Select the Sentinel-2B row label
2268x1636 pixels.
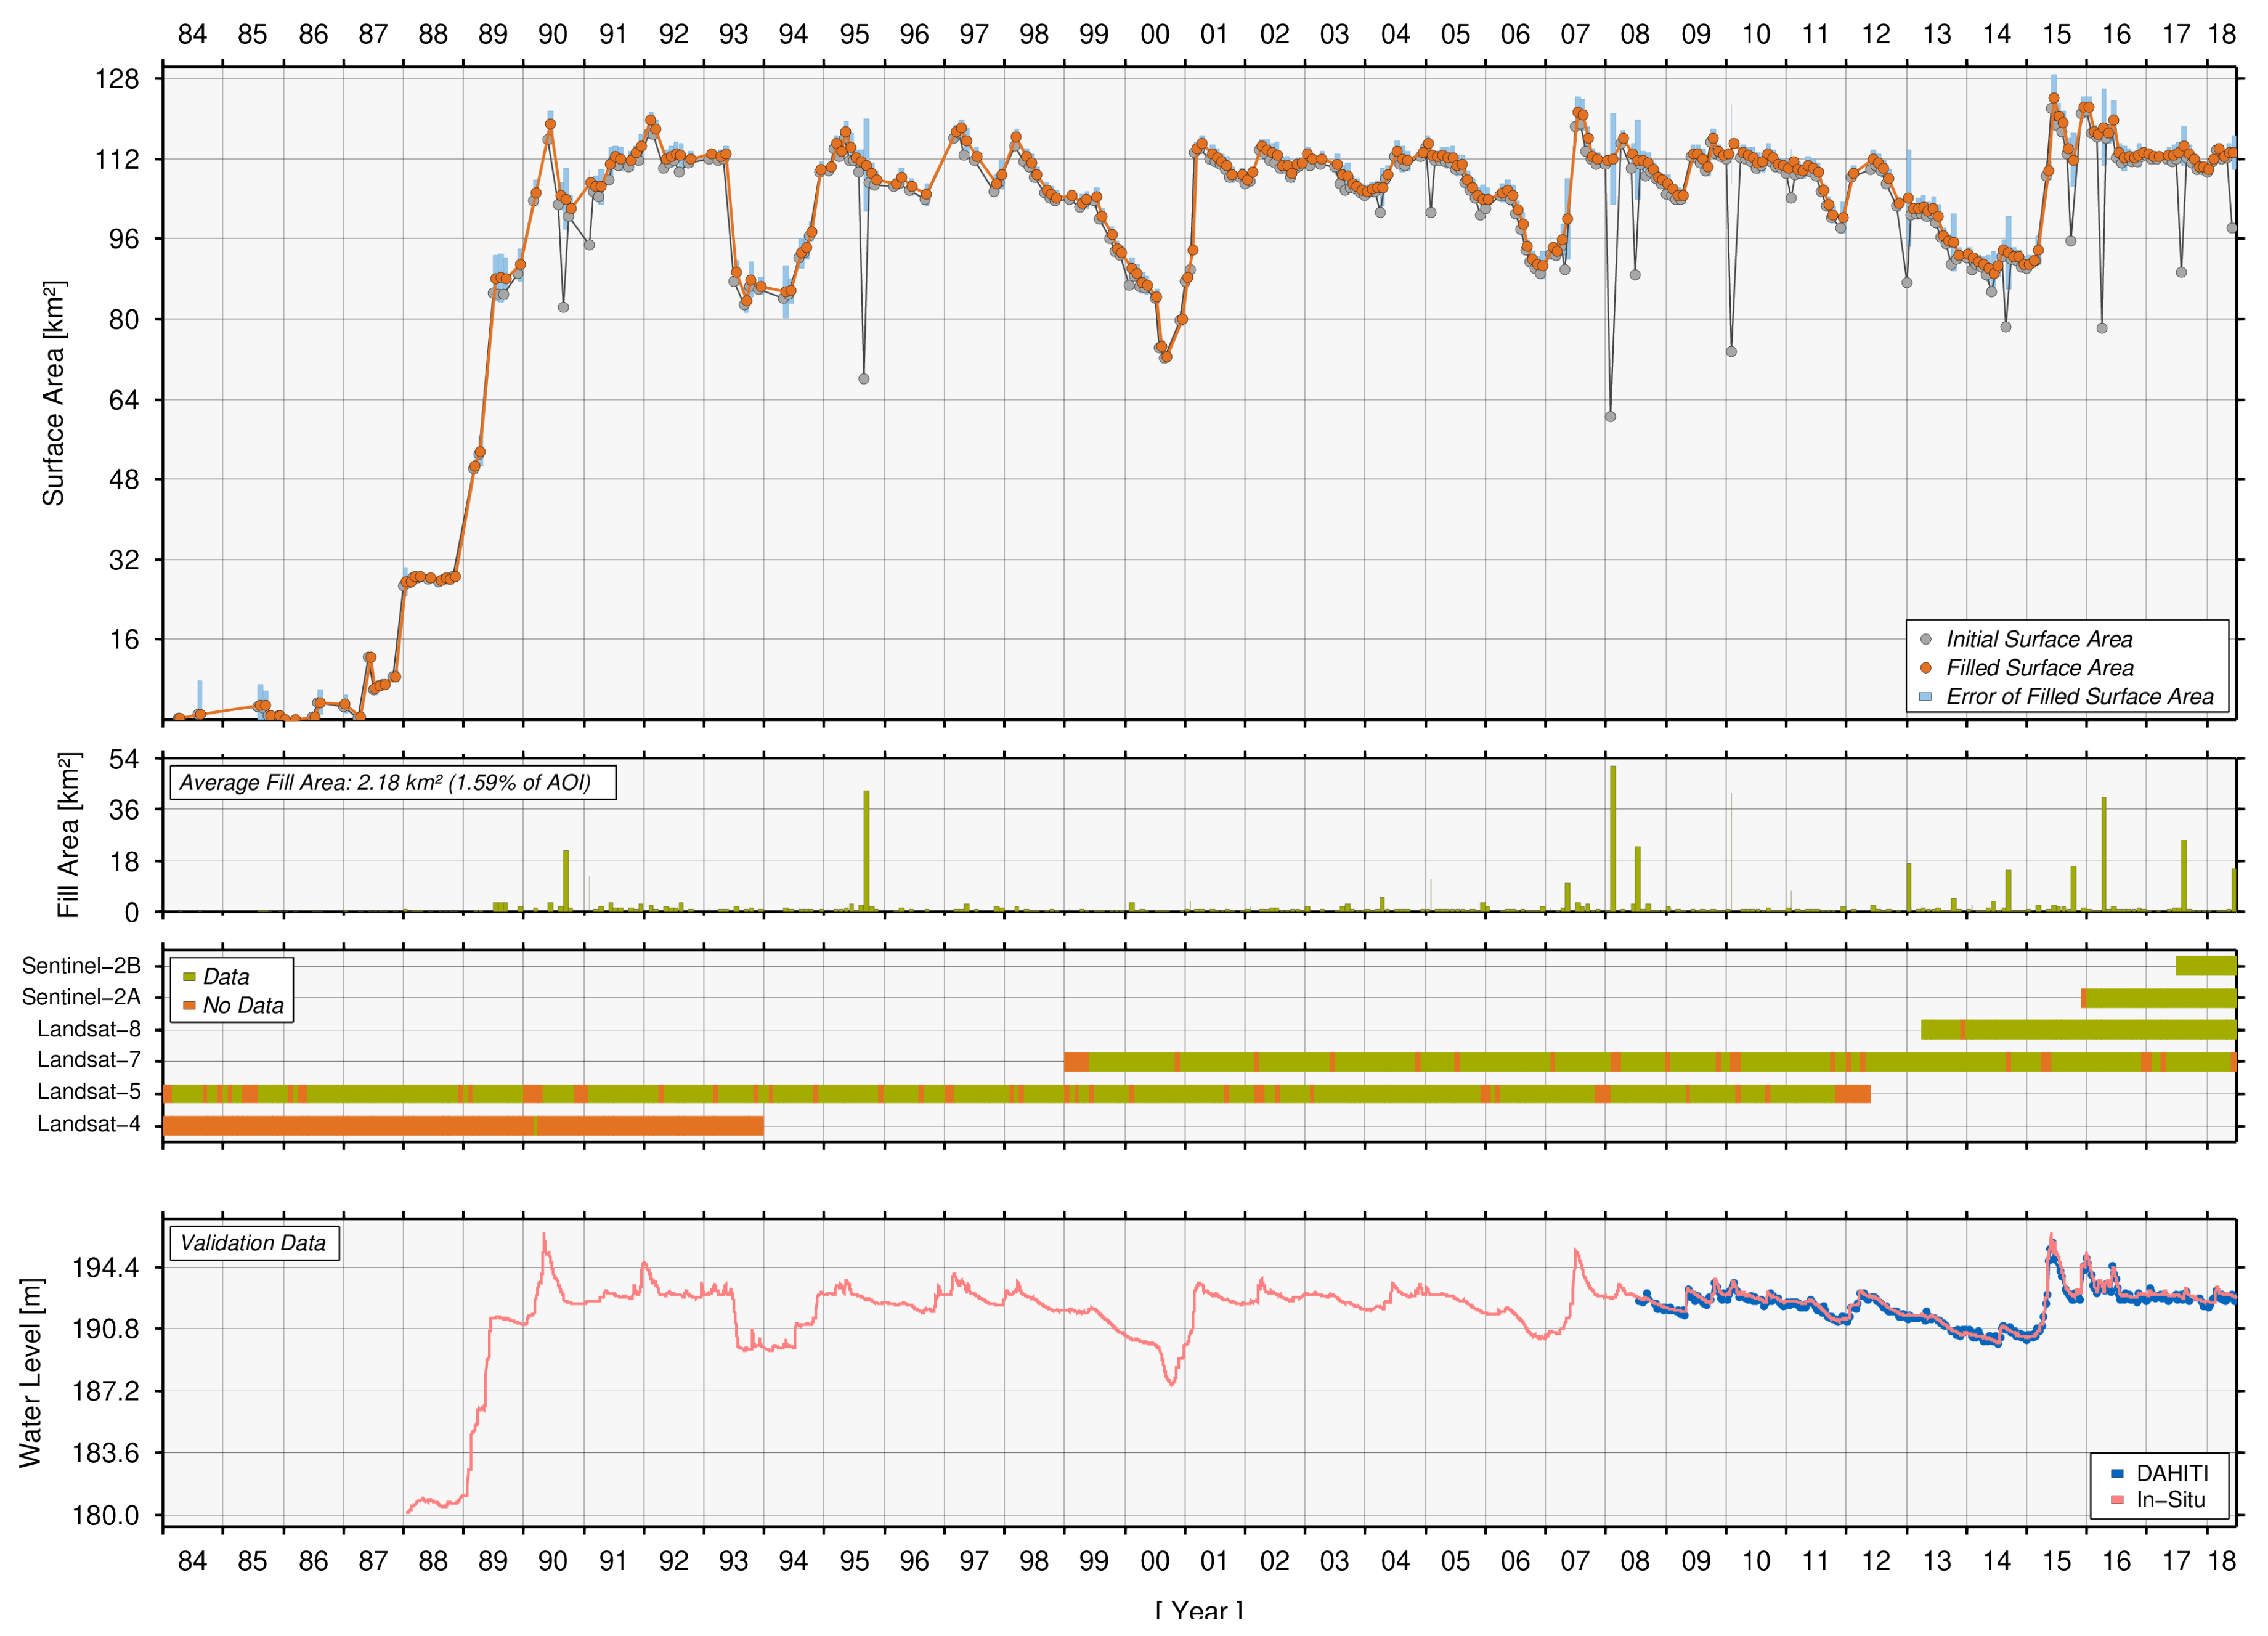point(81,965)
